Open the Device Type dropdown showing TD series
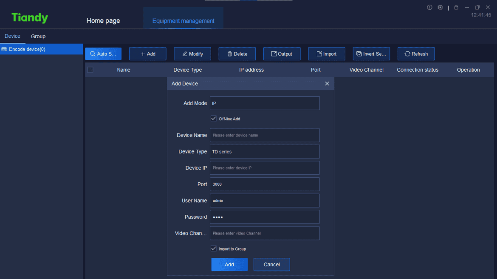 coord(264,151)
